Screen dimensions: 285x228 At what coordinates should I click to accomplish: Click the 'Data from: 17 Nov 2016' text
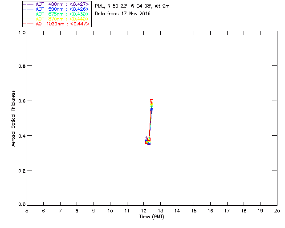point(123,14)
